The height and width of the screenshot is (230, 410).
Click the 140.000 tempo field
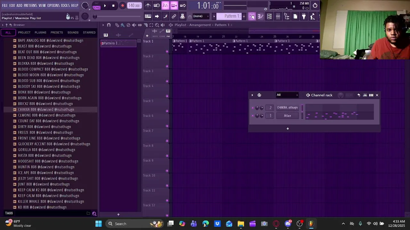[x=134, y=5]
